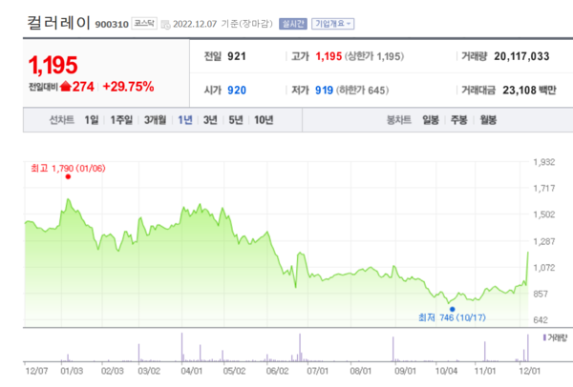Image resolution: width=573 pixels, height=387 pixels.
Task: Select the 1년 chart period
Action: (x=185, y=120)
